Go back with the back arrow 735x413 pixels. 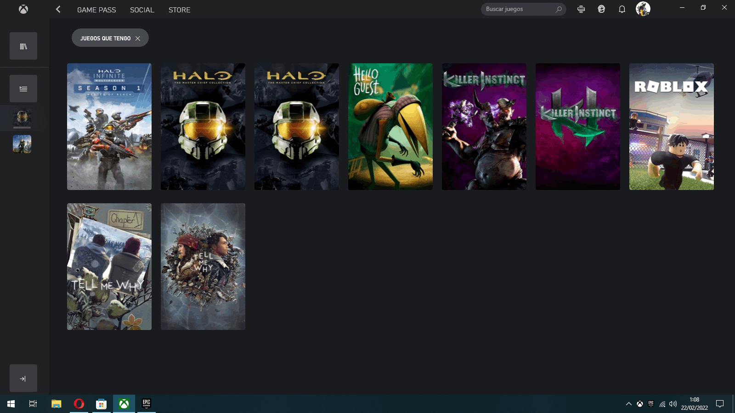(x=58, y=9)
